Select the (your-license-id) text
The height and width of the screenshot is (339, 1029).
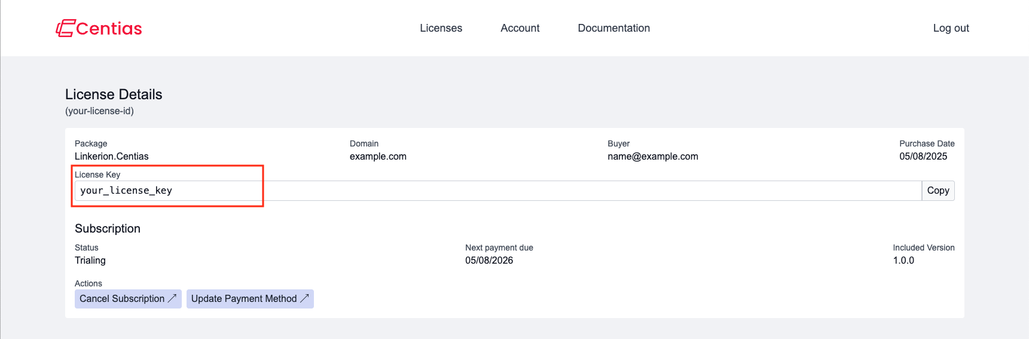coord(99,111)
